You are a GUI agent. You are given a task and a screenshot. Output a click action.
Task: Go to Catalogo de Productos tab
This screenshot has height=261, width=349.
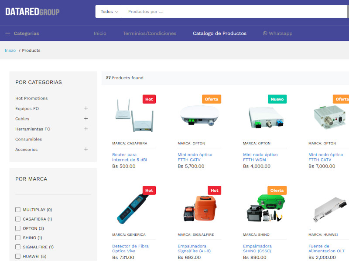(219, 33)
